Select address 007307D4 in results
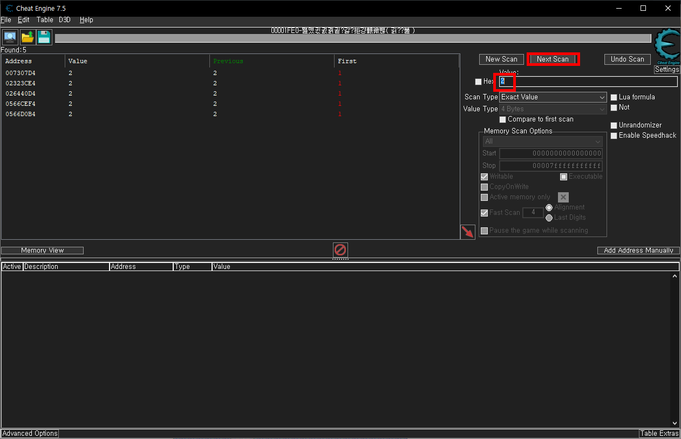The width and height of the screenshot is (681, 439). tap(230, 73)
